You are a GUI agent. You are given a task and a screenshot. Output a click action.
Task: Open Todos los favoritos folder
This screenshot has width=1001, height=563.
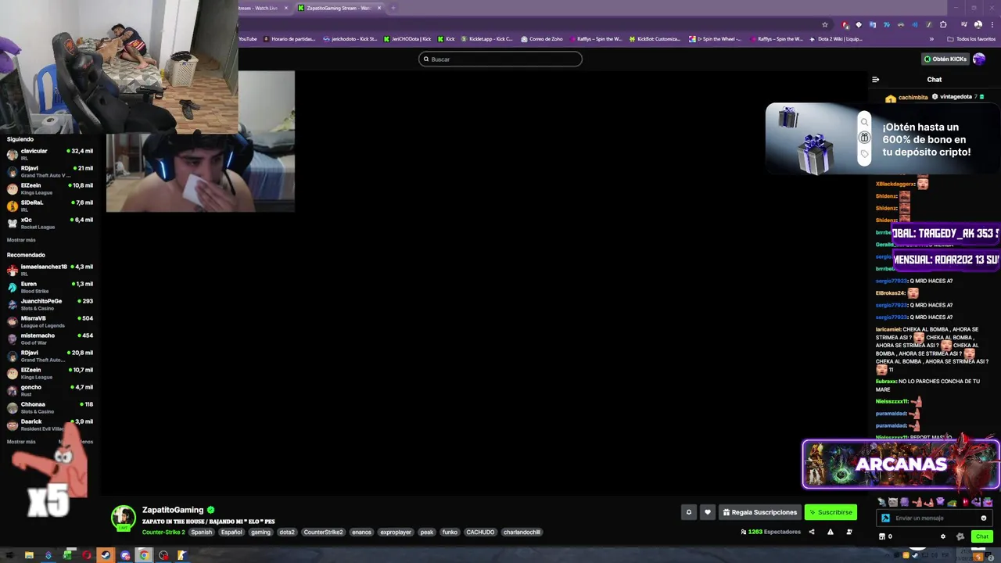click(971, 38)
